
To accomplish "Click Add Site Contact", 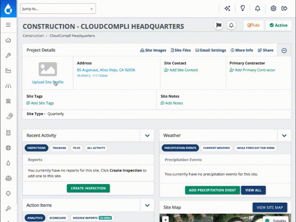I will (x=181, y=70).
